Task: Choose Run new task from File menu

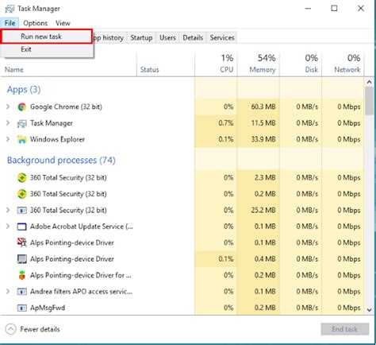Action: (x=47, y=37)
